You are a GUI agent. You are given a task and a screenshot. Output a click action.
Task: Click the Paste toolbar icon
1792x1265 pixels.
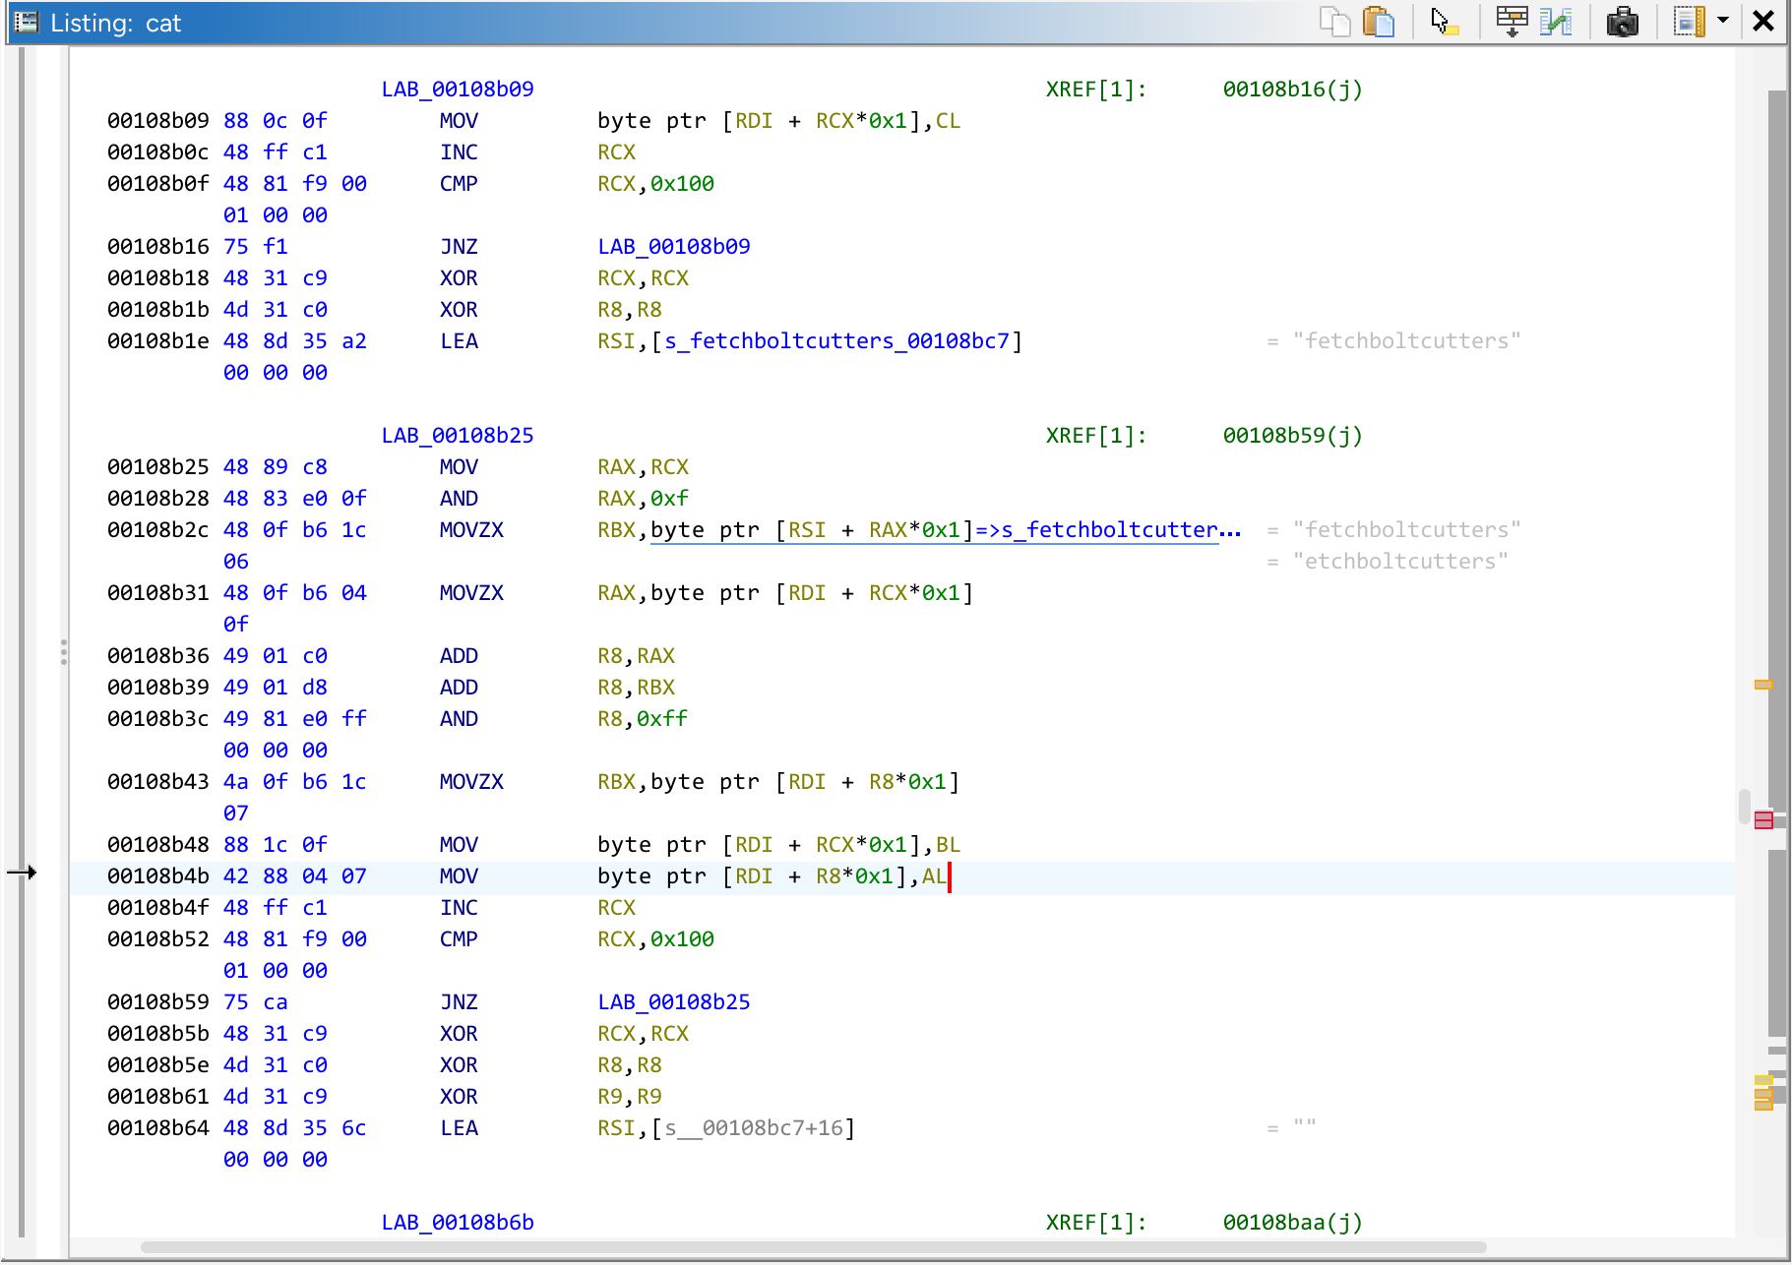pyautogui.click(x=1379, y=21)
